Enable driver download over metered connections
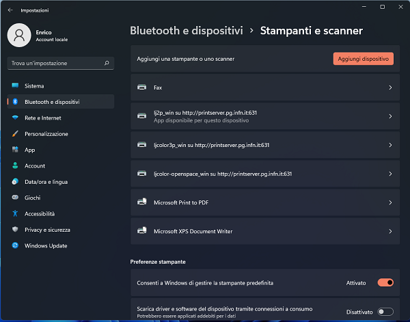This screenshot has height=322, width=410. 385,312
